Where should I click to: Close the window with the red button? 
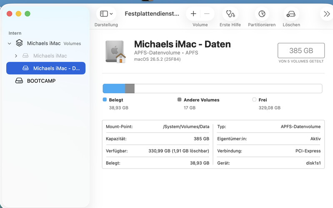[9, 14]
